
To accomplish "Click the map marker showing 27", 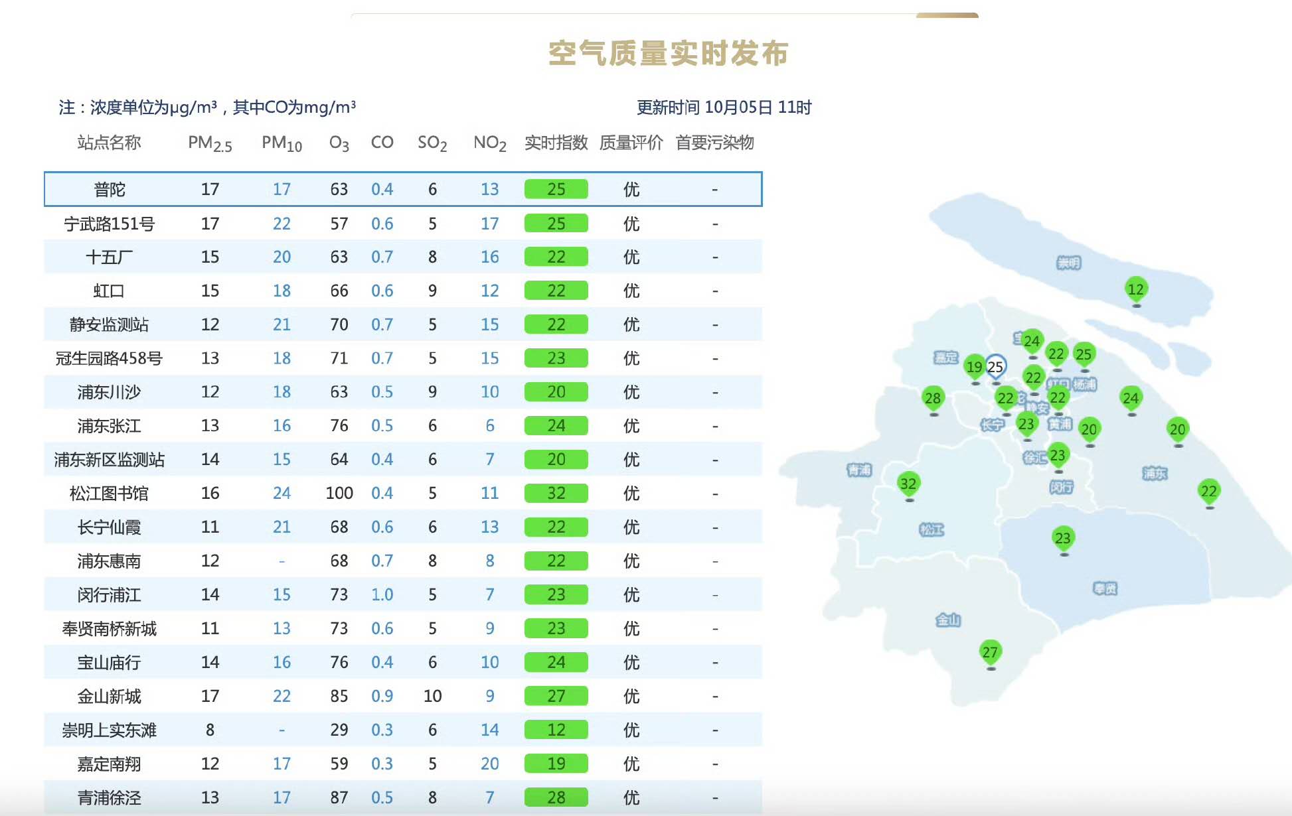I will click(x=990, y=651).
